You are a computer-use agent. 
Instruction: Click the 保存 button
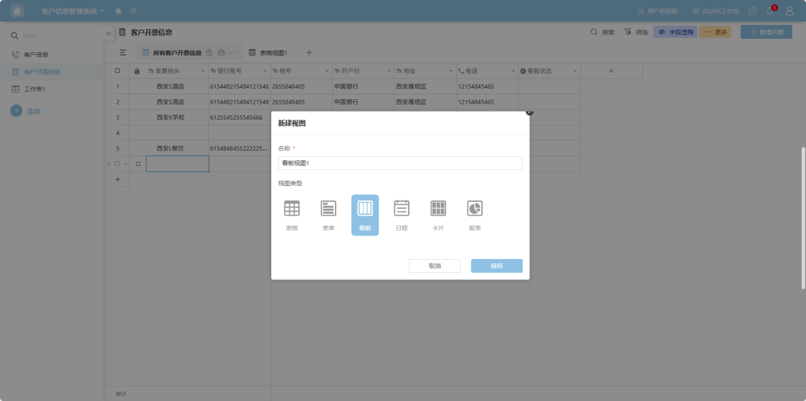(497, 266)
